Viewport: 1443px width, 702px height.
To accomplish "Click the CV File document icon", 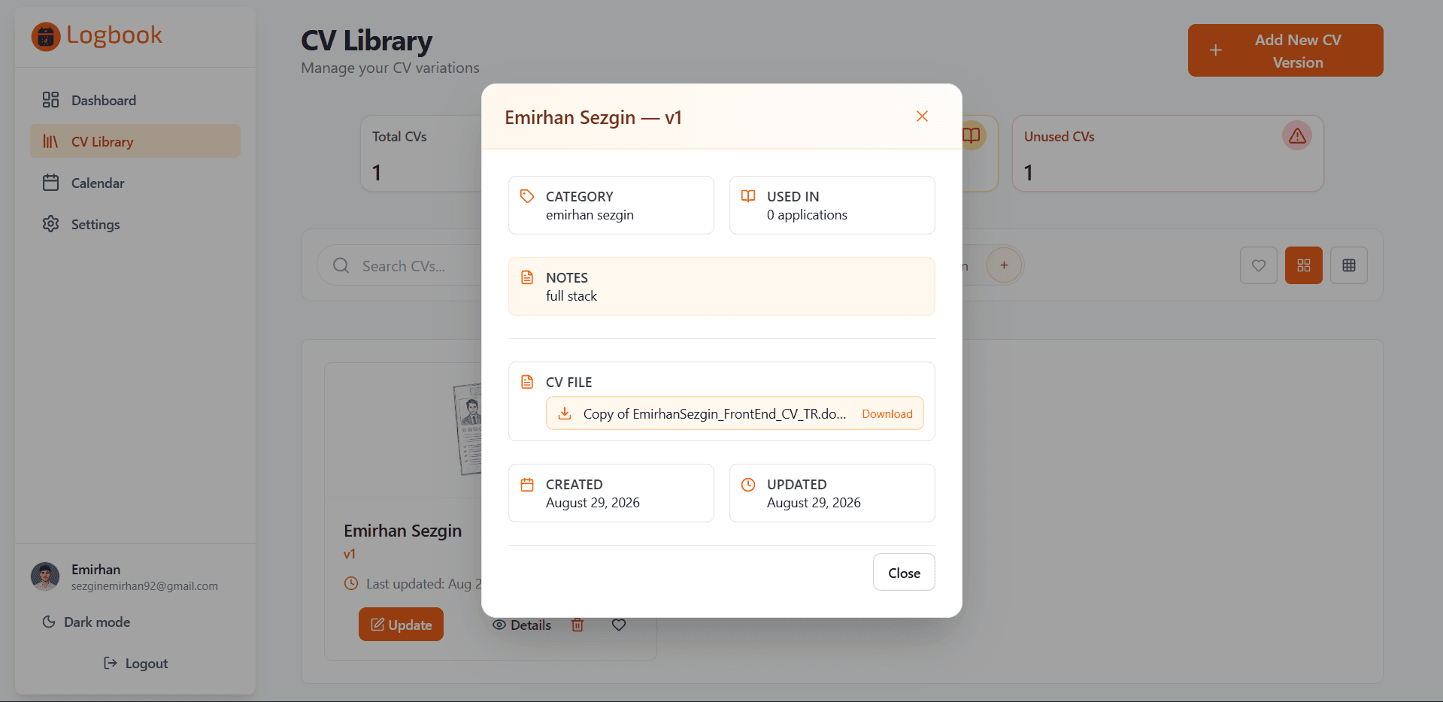I will pos(527,382).
